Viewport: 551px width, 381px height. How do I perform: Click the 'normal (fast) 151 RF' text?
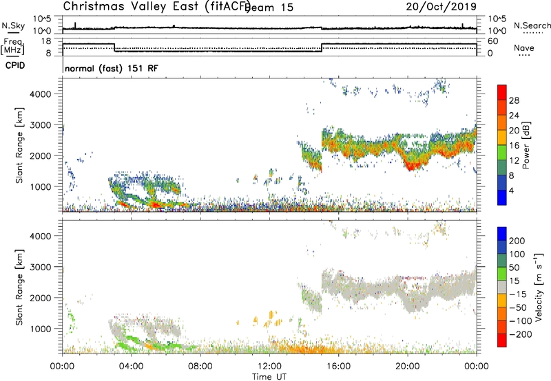click(112, 68)
